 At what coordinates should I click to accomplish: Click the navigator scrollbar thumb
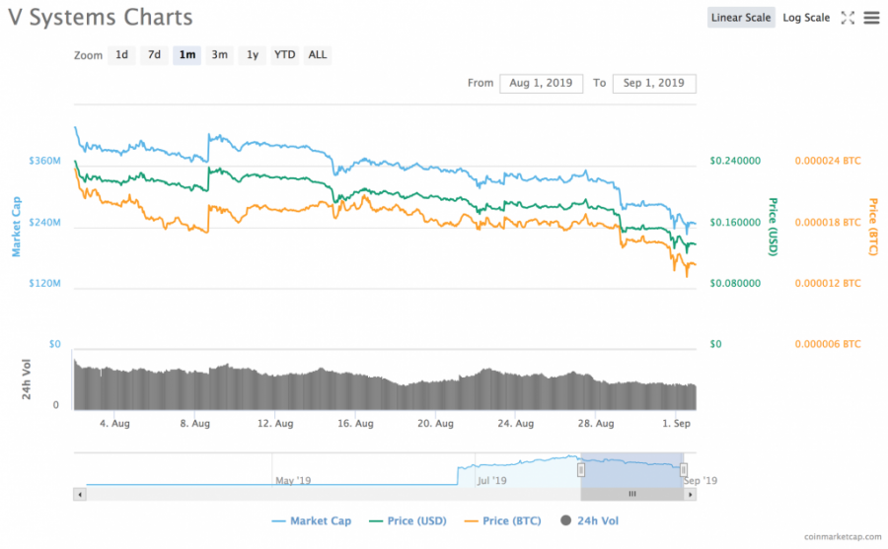(x=632, y=494)
